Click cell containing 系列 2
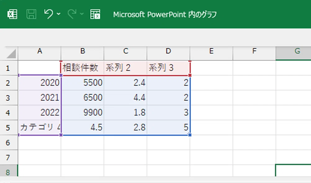This screenshot has height=183, width=311. tap(126, 68)
